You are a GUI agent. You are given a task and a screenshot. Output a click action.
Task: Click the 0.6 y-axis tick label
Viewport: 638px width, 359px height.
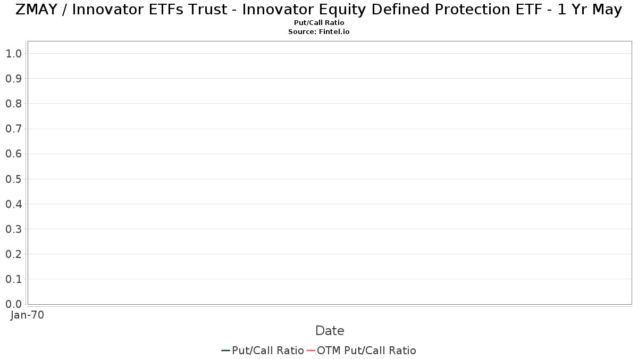14,154
